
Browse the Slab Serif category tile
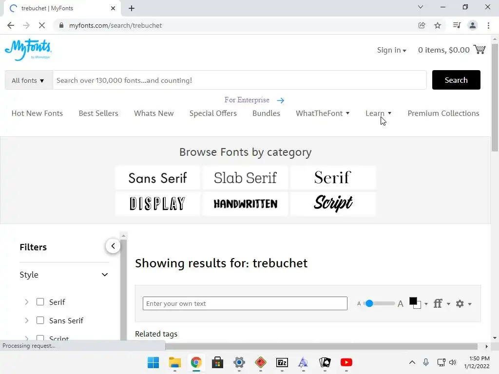click(246, 178)
